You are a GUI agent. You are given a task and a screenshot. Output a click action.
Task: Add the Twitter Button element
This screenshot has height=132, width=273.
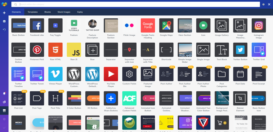pos(240,50)
